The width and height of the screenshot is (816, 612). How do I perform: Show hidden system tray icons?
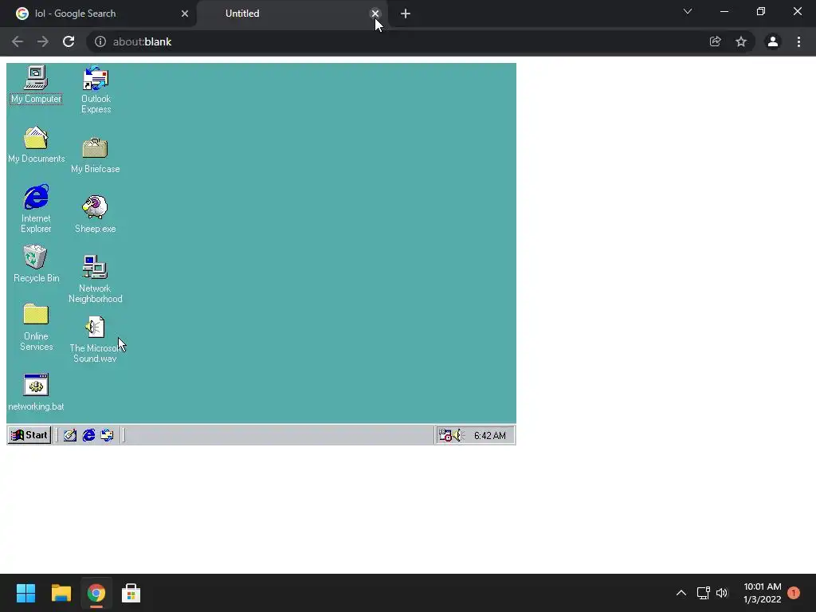pos(681,593)
